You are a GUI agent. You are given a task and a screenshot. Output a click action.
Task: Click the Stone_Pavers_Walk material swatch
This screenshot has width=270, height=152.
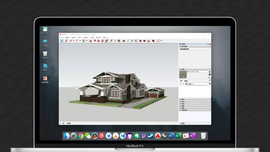183,74
